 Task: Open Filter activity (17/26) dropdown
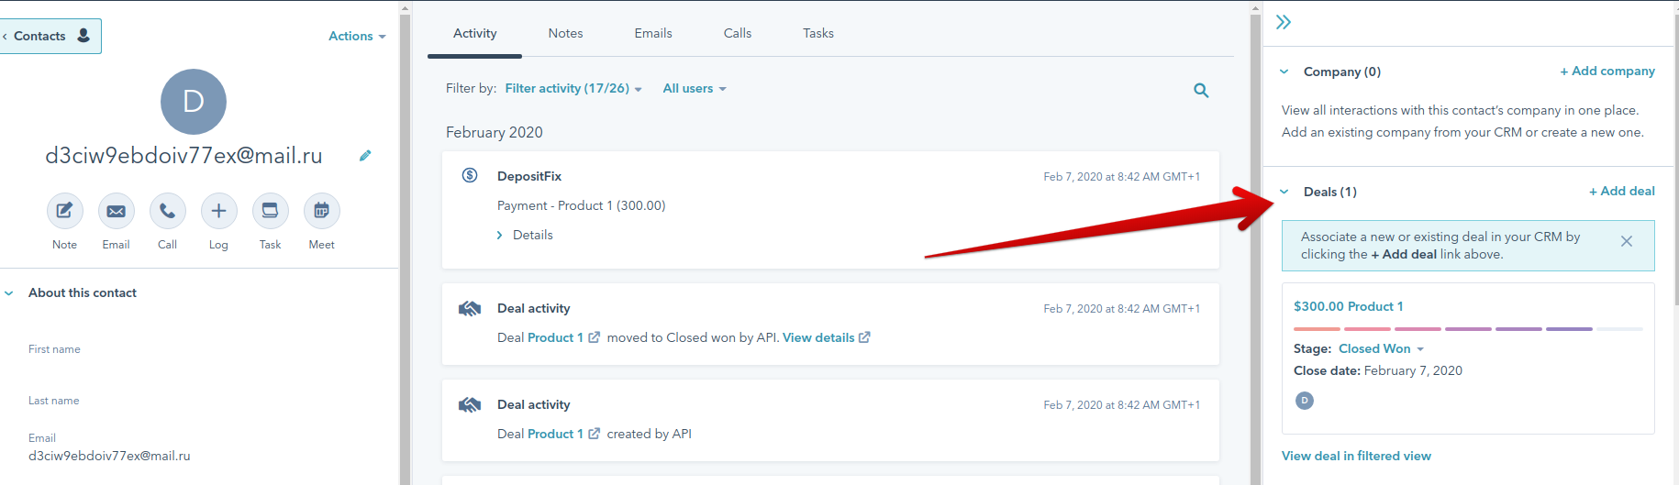[x=573, y=89]
